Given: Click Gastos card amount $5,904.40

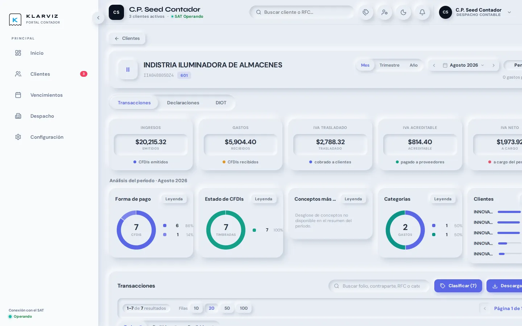Looking at the screenshot, I should pyautogui.click(x=240, y=142).
